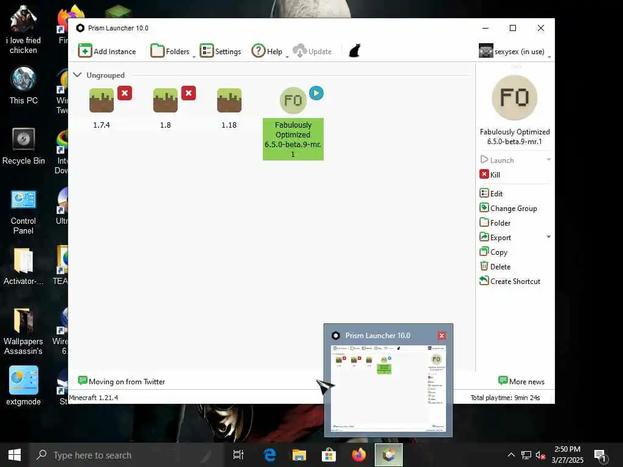The height and width of the screenshot is (467, 623).
Task: Click Create Shortcut in side panel
Action: point(510,281)
